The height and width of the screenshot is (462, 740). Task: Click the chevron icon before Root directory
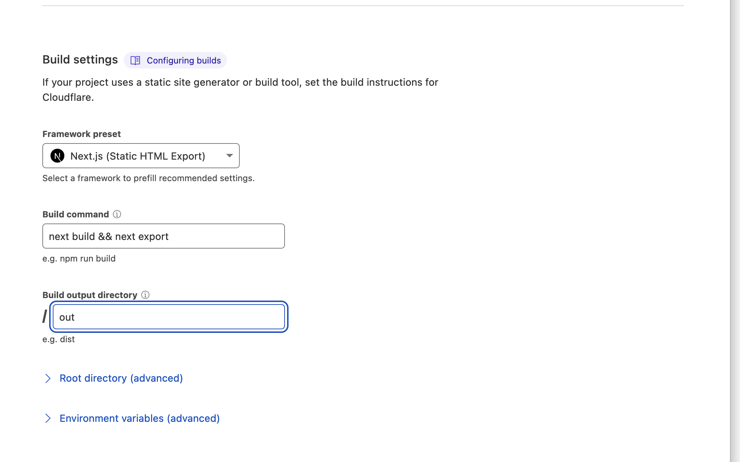48,378
